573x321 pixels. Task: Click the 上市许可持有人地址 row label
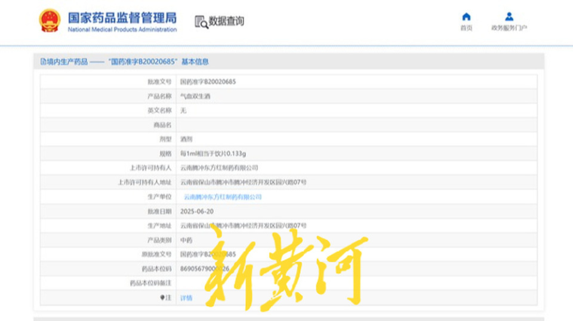(144, 182)
